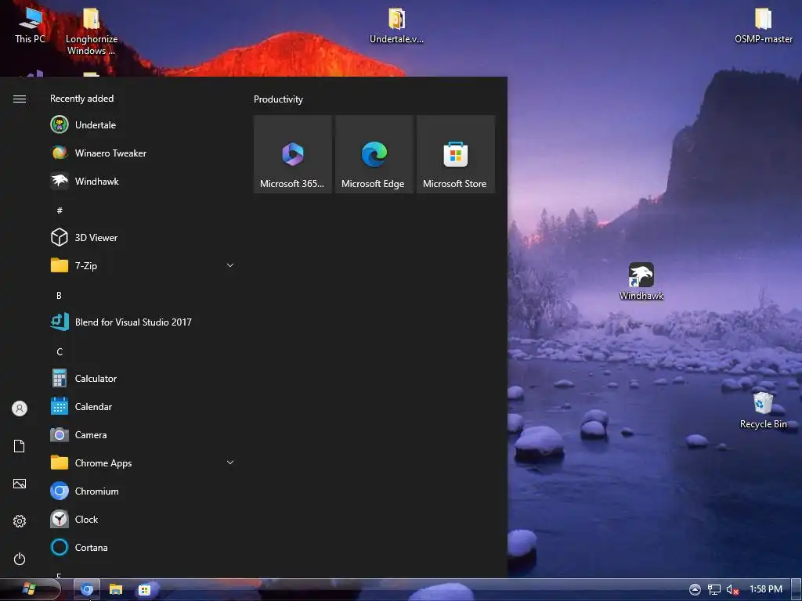This screenshot has width=802, height=601.
Task: Click the Productivity group header
Action: [278, 99]
